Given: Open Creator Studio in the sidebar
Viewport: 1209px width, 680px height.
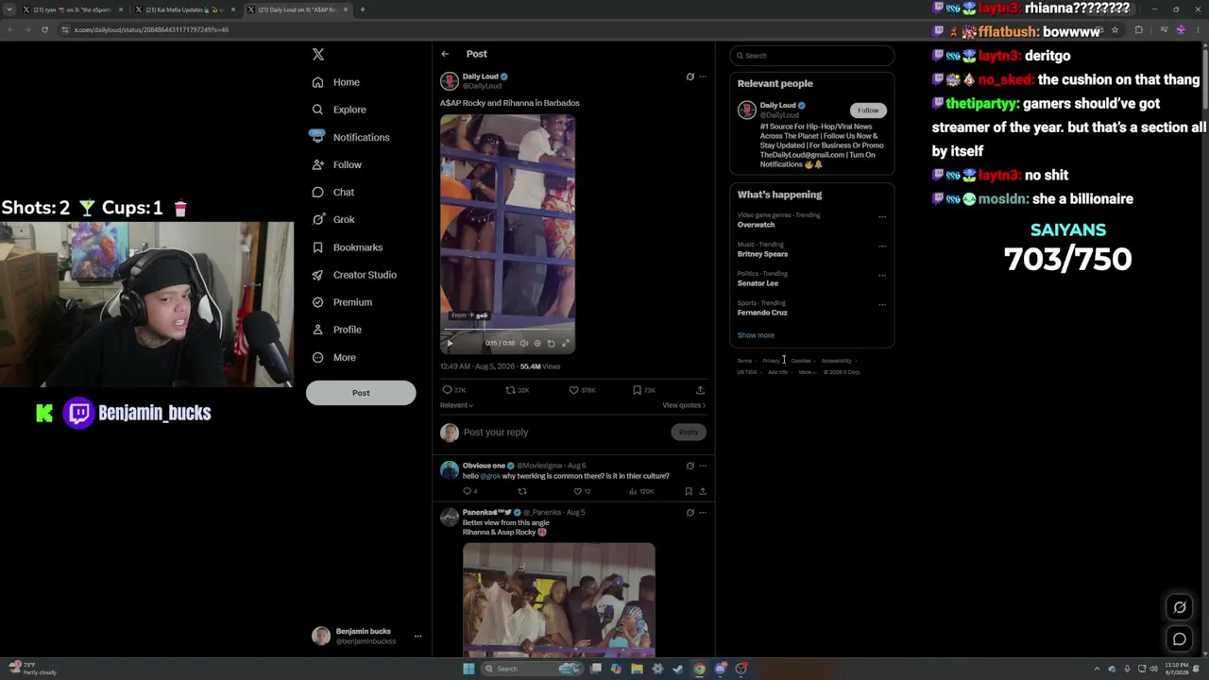Looking at the screenshot, I should pyautogui.click(x=354, y=275).
